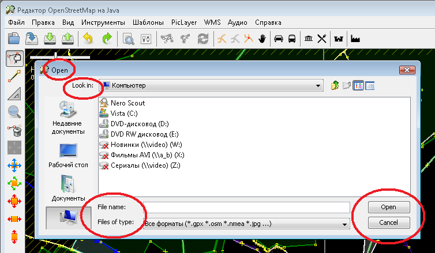Open the Files of type dropdown
This screenshot has width=435, height=253.
pos(345,222)
